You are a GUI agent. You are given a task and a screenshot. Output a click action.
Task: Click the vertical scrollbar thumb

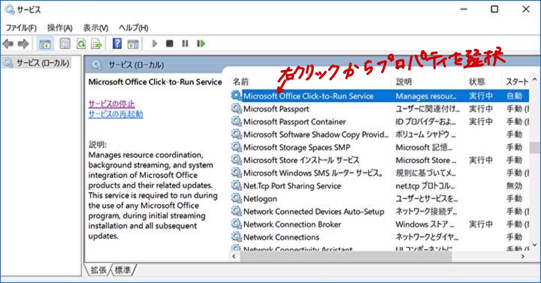(534, 148)
